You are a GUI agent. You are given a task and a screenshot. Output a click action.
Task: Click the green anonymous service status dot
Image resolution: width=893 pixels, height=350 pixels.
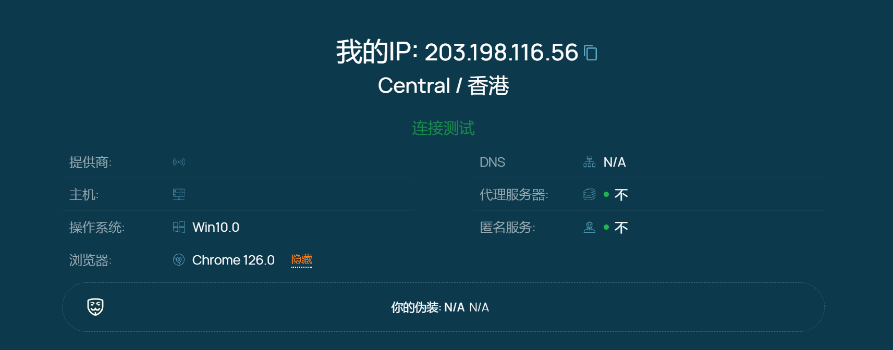click(606, 227)
